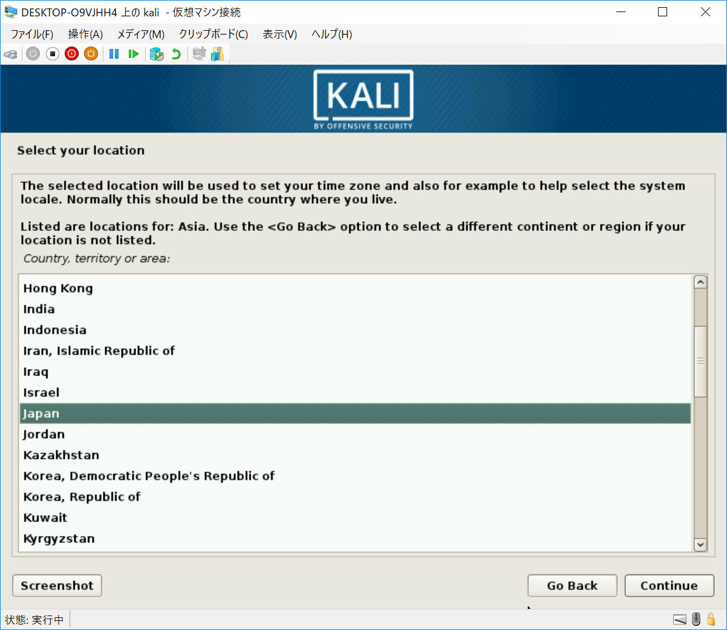Click the green Reset play icon
Image resolution: width=727 pixels, height=630 pixels.
tap(134, 54)
